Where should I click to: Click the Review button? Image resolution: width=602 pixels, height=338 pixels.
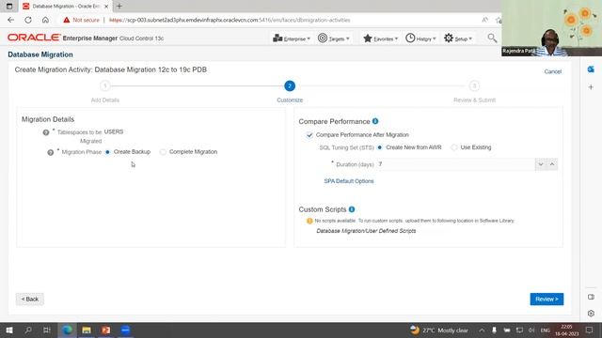547,299
